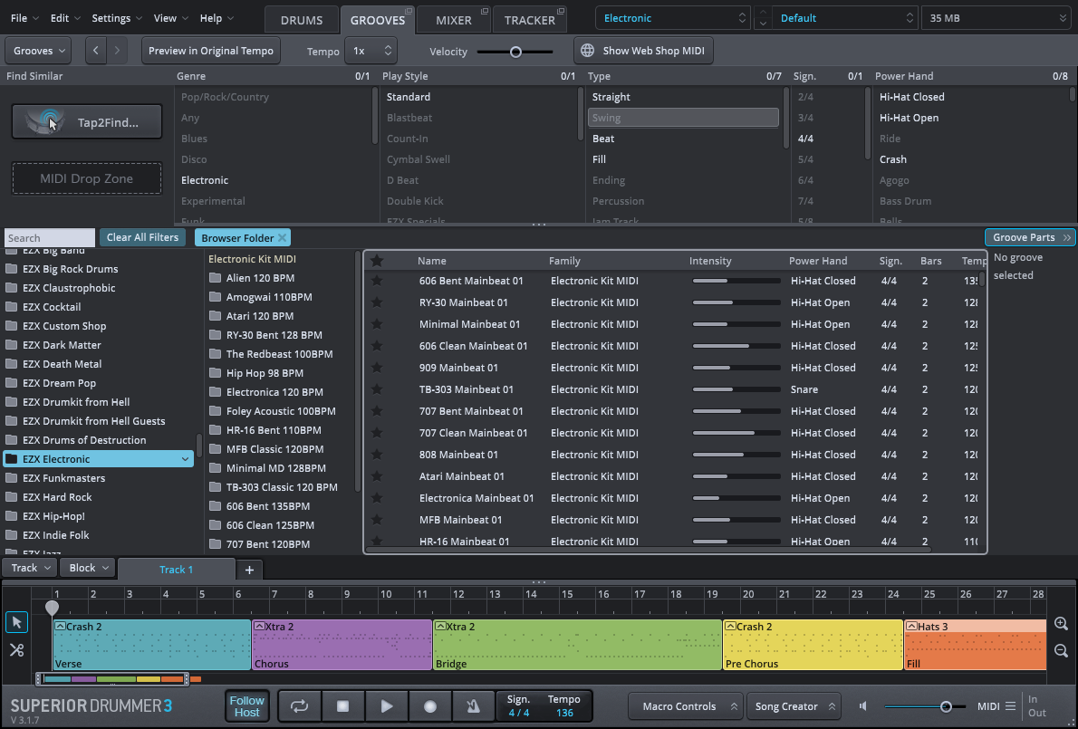Adjust the Velocity slider handle

point(515,53)
